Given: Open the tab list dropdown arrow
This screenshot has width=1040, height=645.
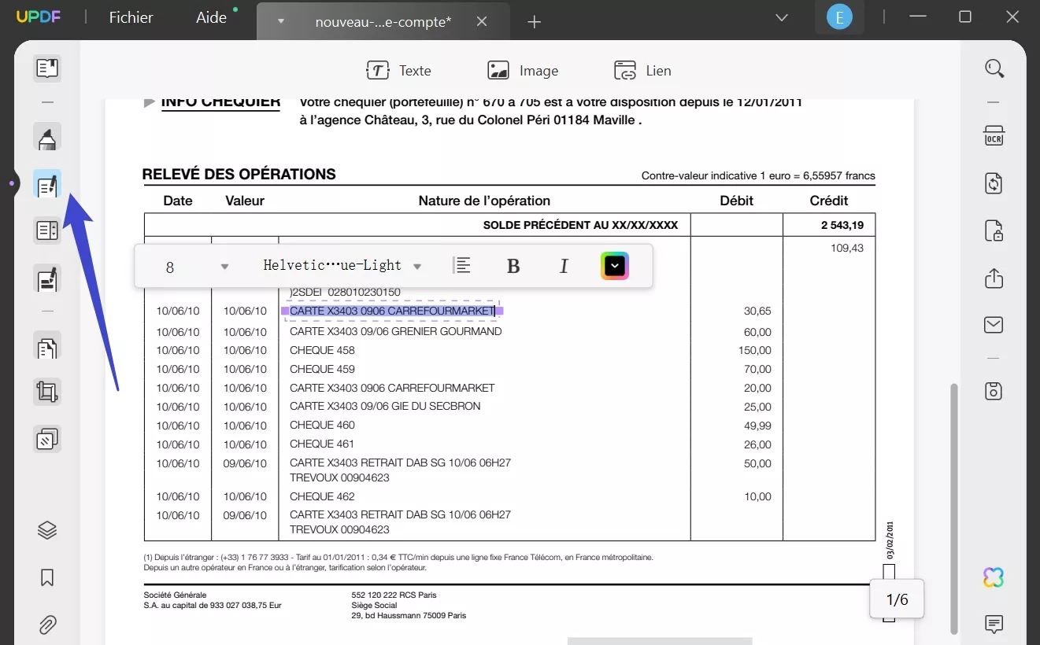Looking at the screenshot, I should [281, 22].
